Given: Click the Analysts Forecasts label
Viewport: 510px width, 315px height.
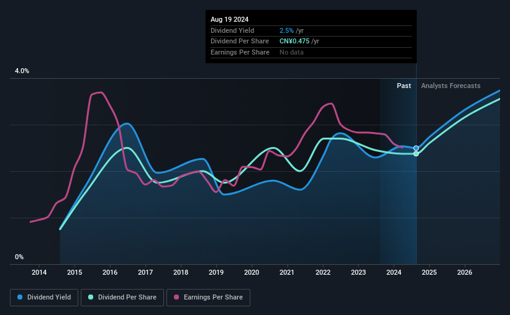Looking at the screenshot, I should pyautogui.click(x=451, y=86).
